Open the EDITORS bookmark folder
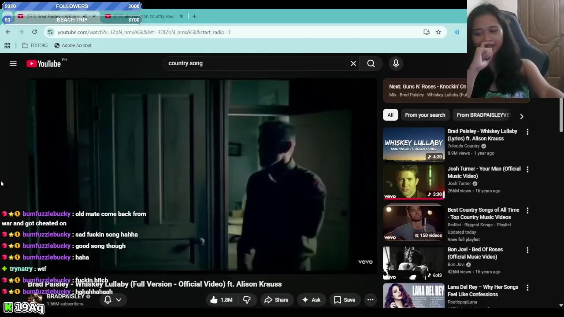 pos(35,45)
